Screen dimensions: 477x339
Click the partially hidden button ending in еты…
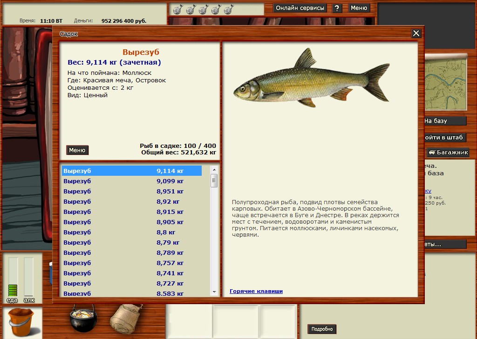[x=445, y=244]
